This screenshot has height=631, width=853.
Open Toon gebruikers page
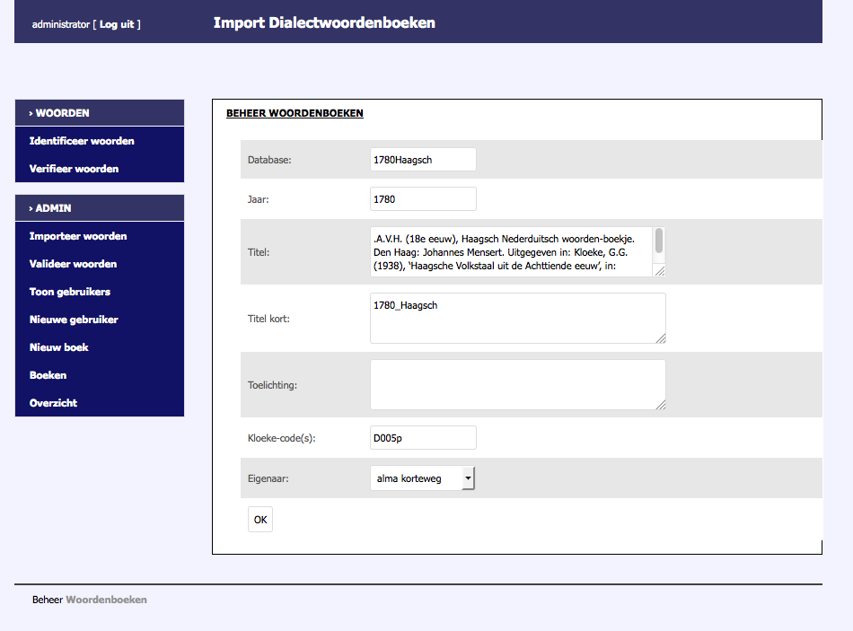[70, 292]
